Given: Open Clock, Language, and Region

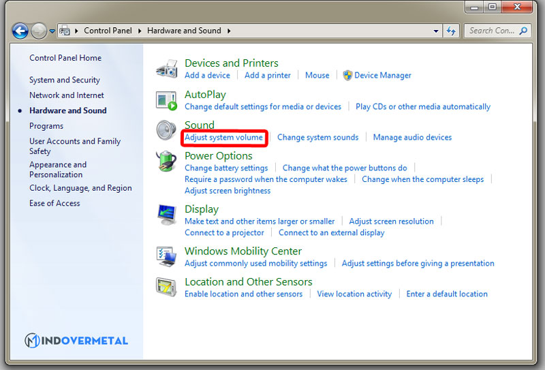Looking at the screenshot, I should click(x=80, y=188).
